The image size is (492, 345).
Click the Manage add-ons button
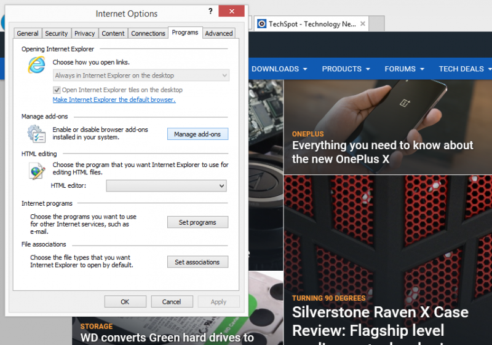point(197,134)
